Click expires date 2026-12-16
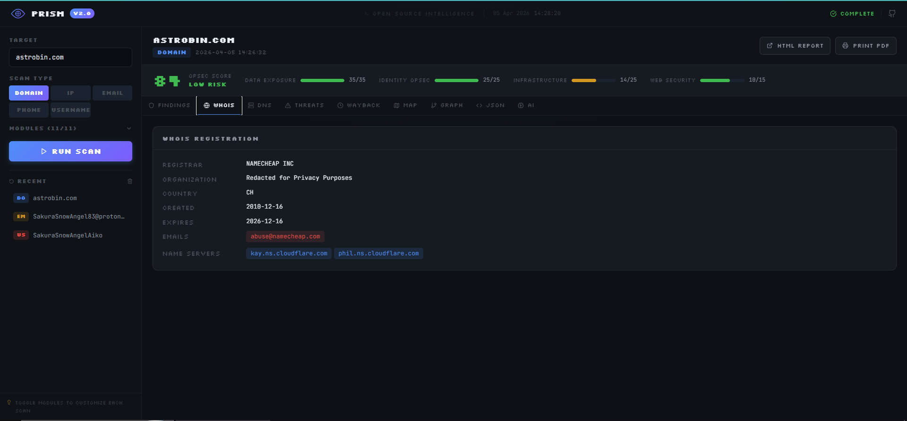The image size is (907, 421). point(265,221)
